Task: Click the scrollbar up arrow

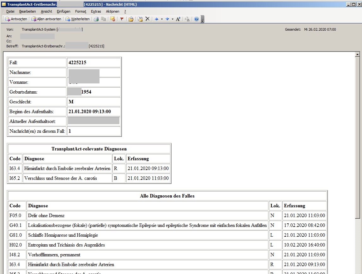Action: [358, 54]
